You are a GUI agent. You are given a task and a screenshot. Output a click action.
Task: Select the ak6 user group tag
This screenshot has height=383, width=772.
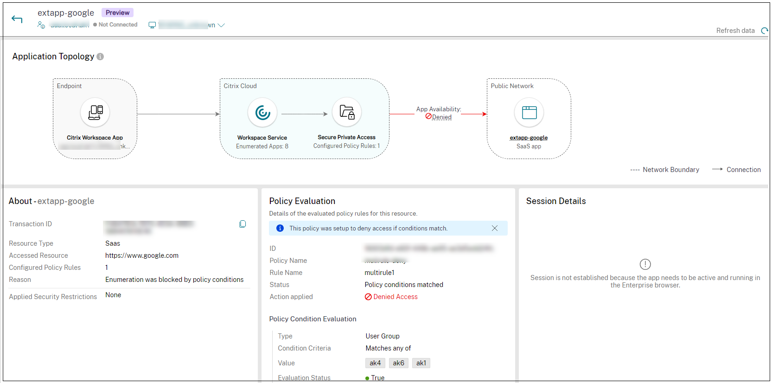(398, 363)
